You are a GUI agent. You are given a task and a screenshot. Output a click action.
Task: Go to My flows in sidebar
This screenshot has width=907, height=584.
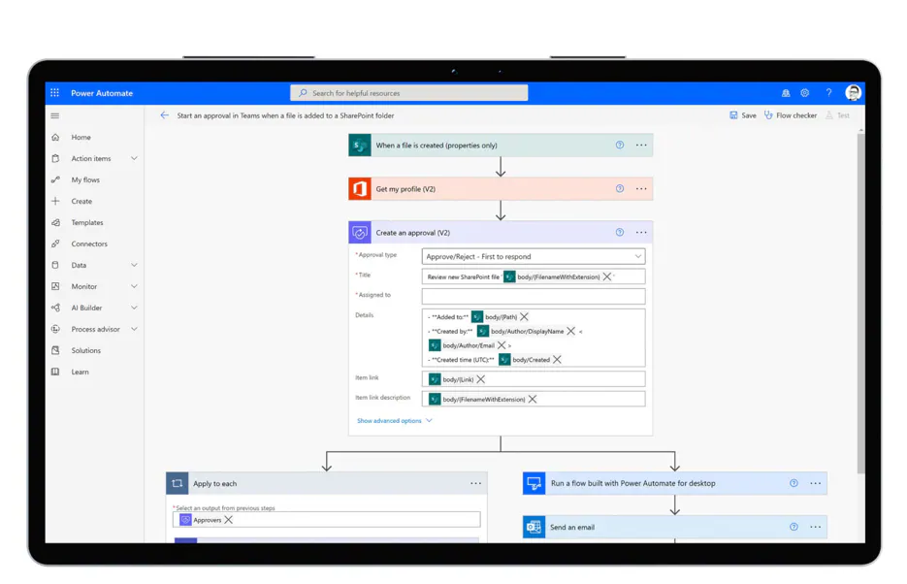click(85, 179)
